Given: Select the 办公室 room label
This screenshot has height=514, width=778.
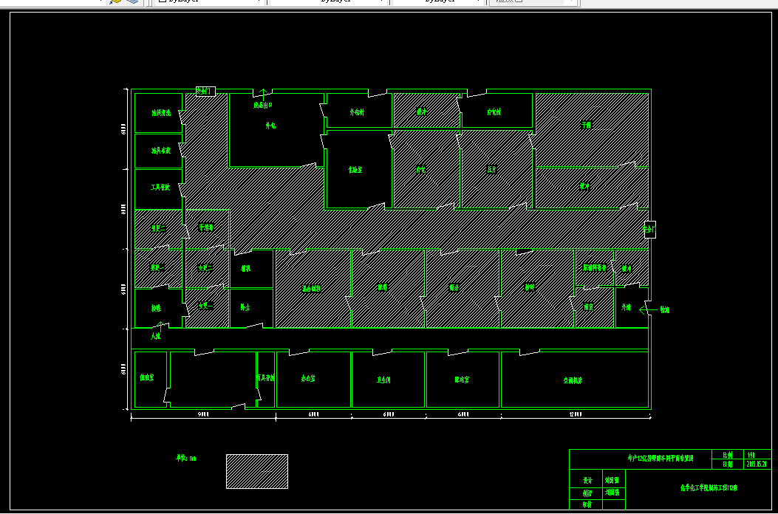Looking at the screenshot, I should 308,379.
